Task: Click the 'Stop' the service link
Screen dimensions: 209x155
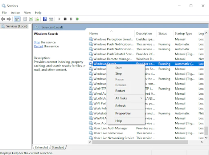Action: click(x=37, y=43)
